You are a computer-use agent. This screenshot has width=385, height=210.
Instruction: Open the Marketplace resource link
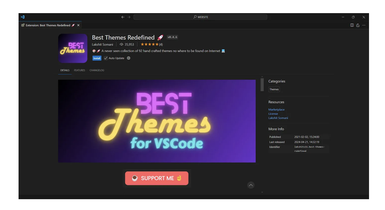click(x=276, y=109)
